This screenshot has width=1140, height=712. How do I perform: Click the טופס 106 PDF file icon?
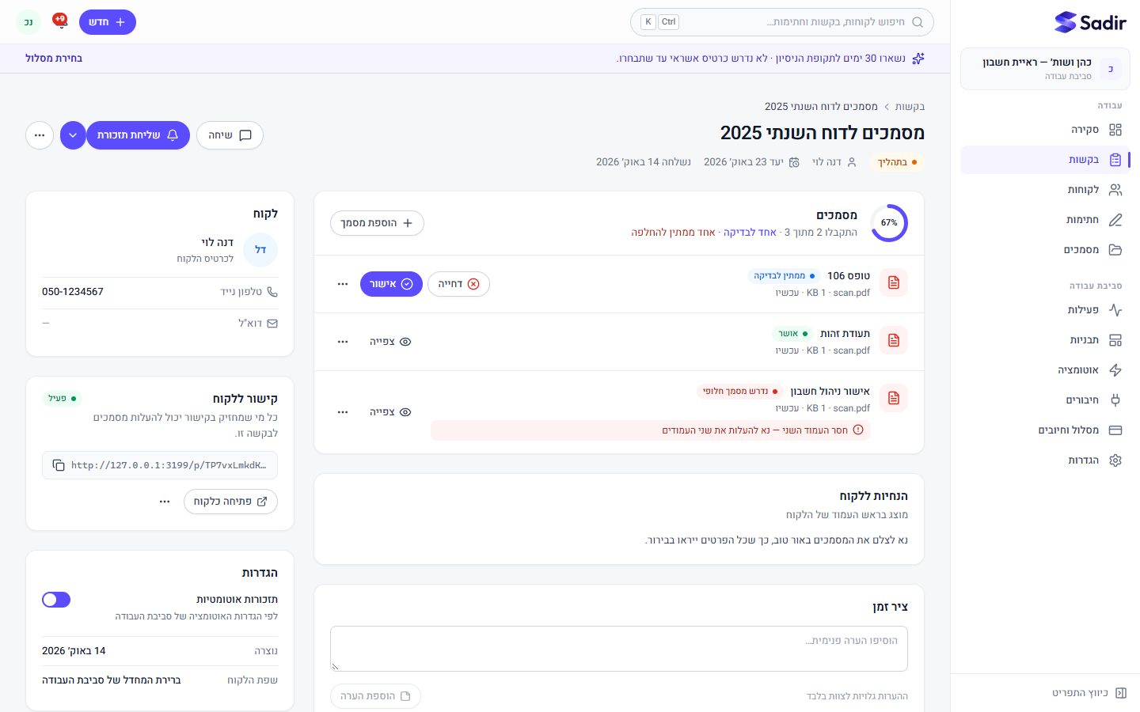coord(894,282)
